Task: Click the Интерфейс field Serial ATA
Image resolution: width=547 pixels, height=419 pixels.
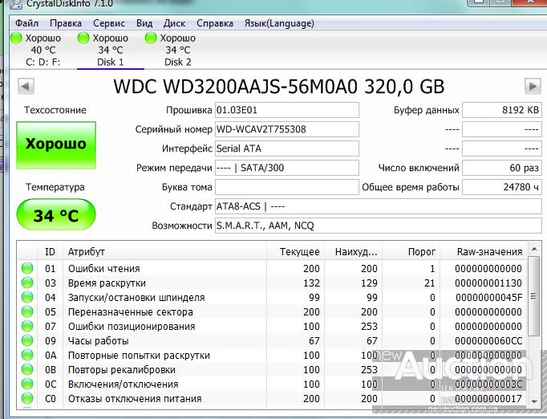Action: tap(287, 148)
